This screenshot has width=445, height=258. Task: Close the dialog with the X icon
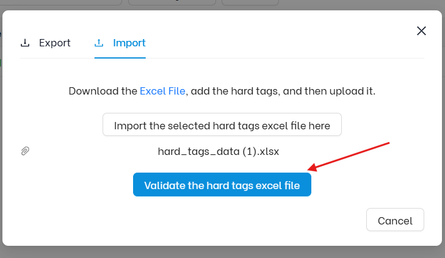click(x=421, y=30)
